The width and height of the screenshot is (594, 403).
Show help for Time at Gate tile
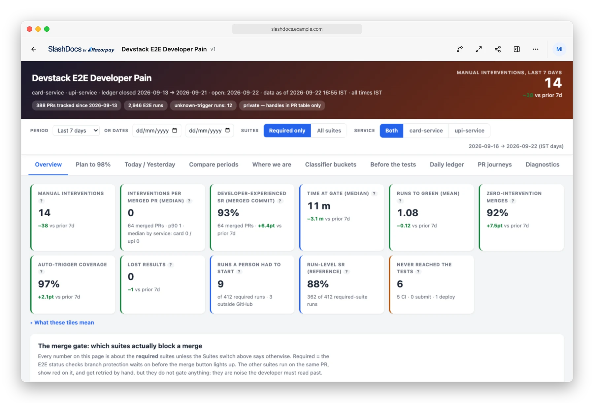click(x=374, y=194)
